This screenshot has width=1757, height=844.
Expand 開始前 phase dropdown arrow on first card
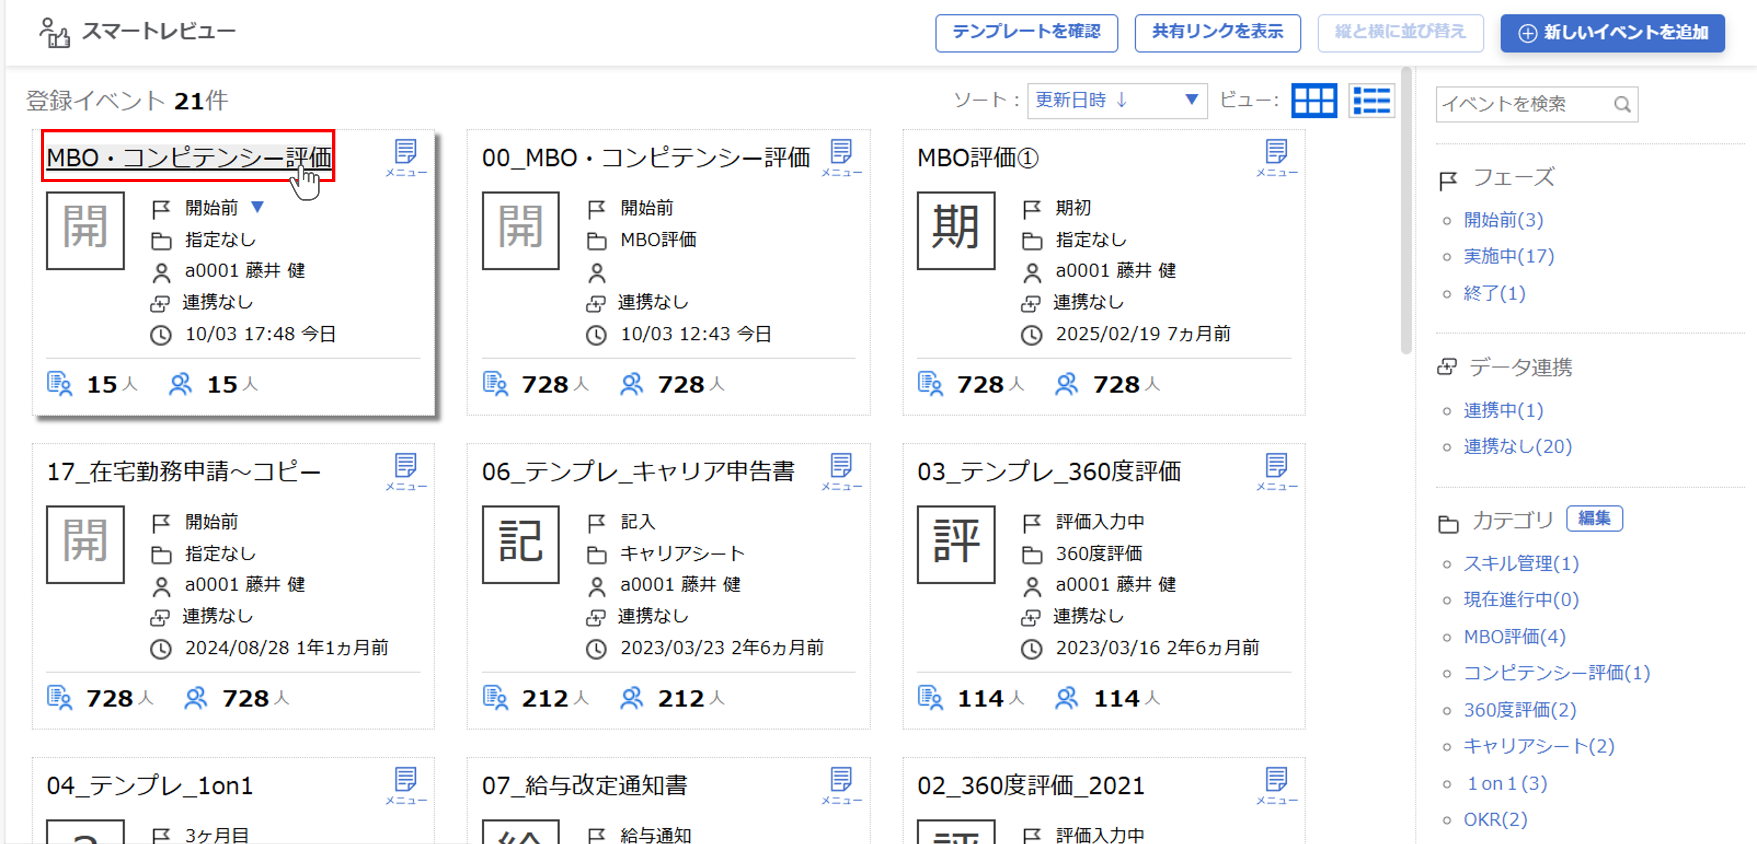pyautogui.click(x=257, y=206)
